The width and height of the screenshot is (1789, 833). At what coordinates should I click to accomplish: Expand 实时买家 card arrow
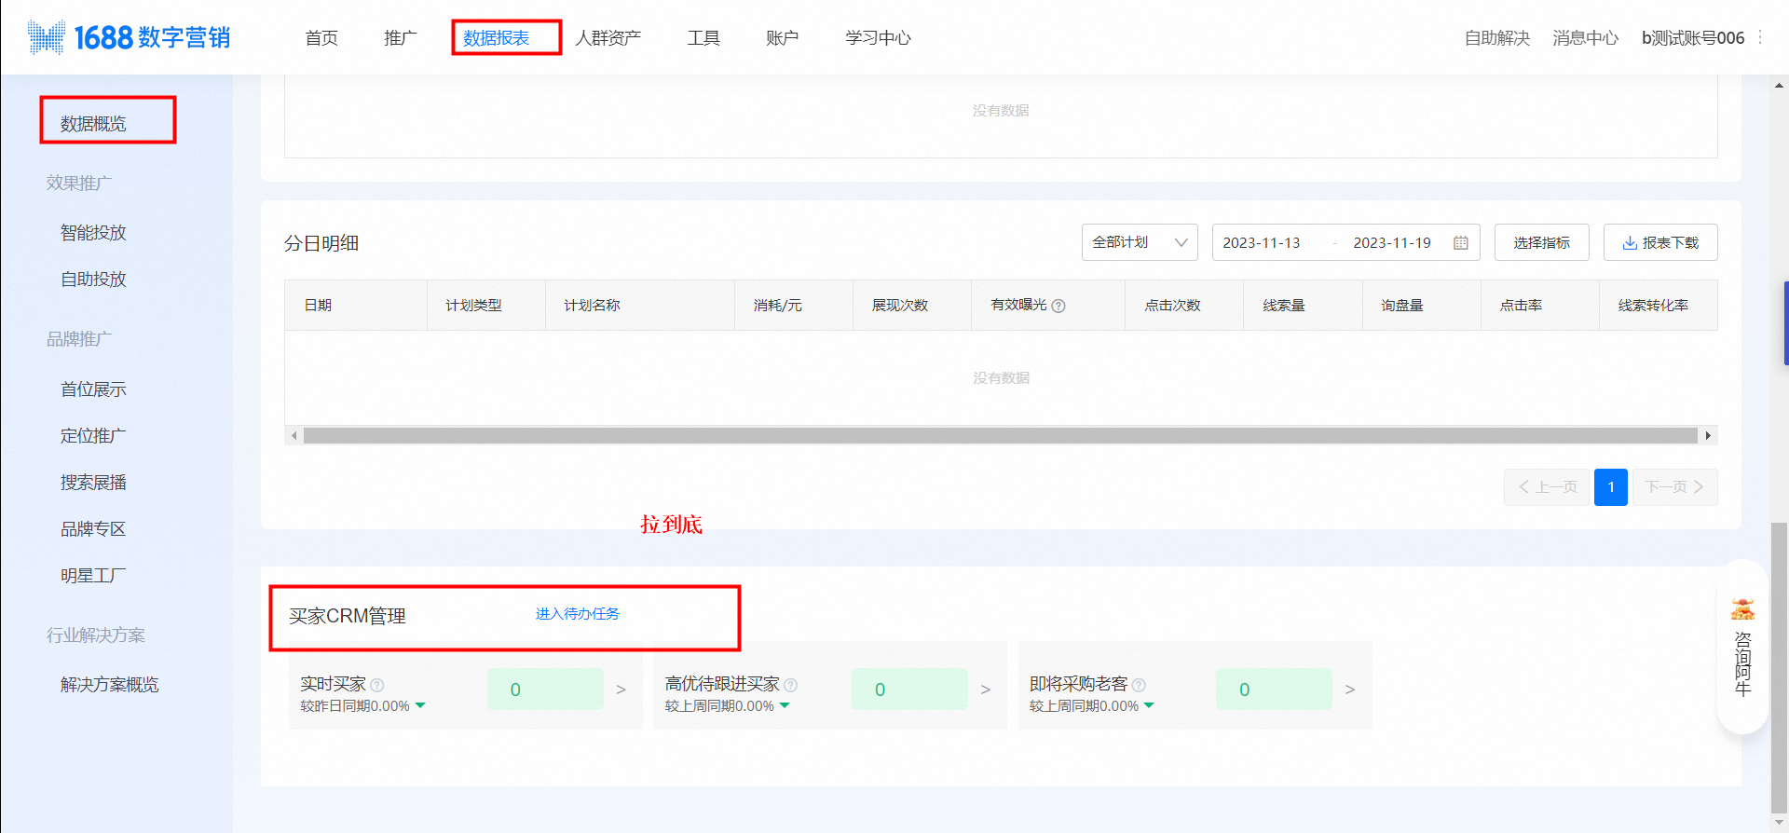(621, 690)
